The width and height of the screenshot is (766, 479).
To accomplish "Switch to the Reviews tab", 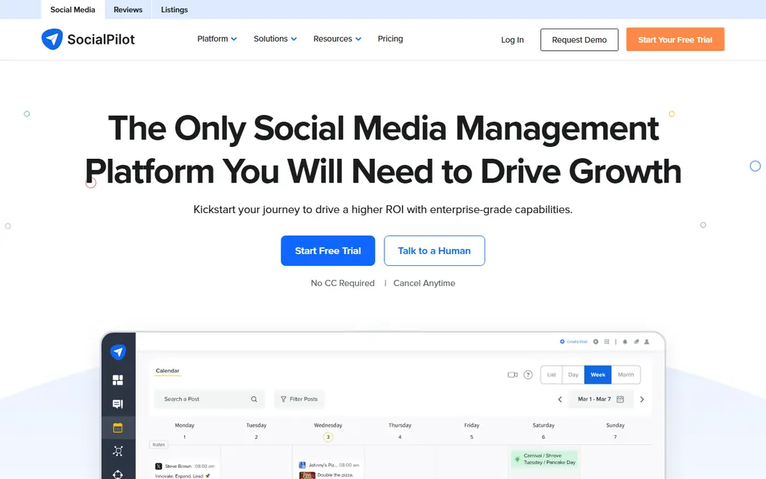I will (x=128, y=10).
